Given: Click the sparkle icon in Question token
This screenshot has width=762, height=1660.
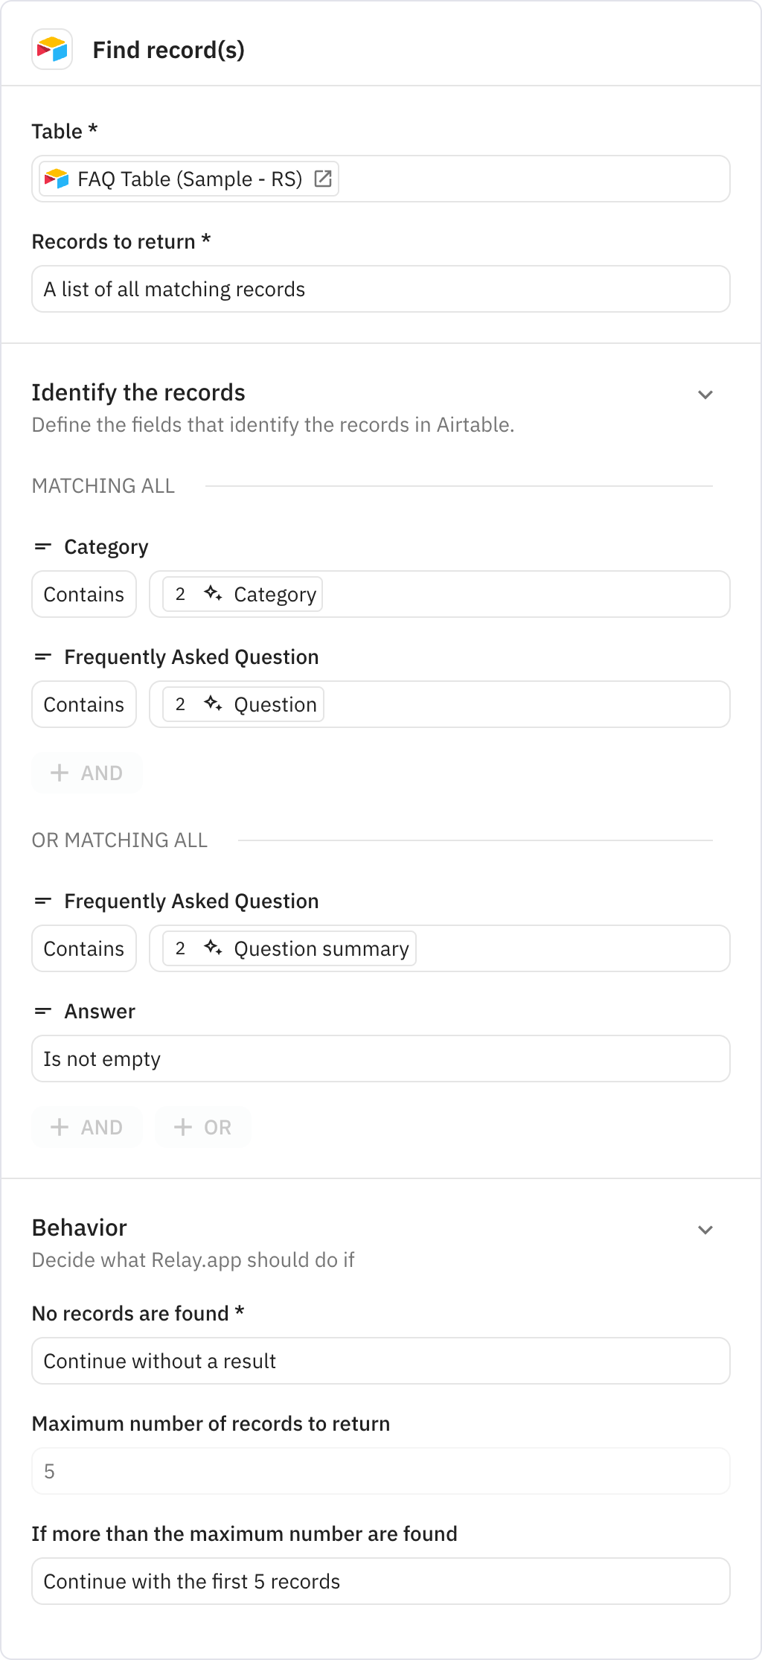Looking at the screenshot, I should tap(213, 703).
